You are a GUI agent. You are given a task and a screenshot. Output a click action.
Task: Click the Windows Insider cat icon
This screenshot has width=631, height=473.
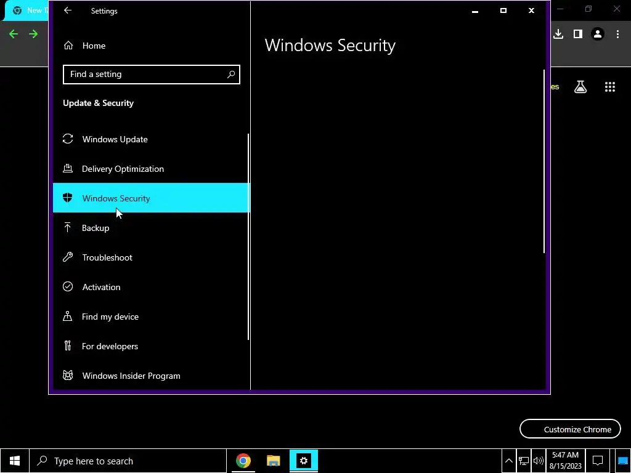pos(68,375)
